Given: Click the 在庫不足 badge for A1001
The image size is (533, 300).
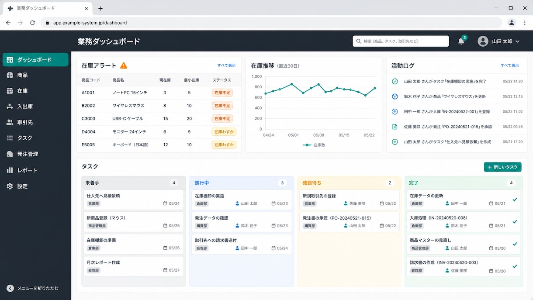Looking at the screenshot, I should (222, 93).
